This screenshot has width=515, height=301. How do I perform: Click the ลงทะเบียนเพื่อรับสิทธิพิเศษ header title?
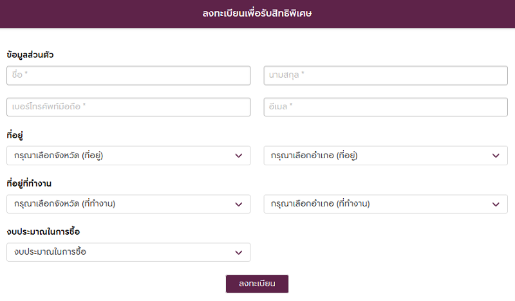click(257, 14)
